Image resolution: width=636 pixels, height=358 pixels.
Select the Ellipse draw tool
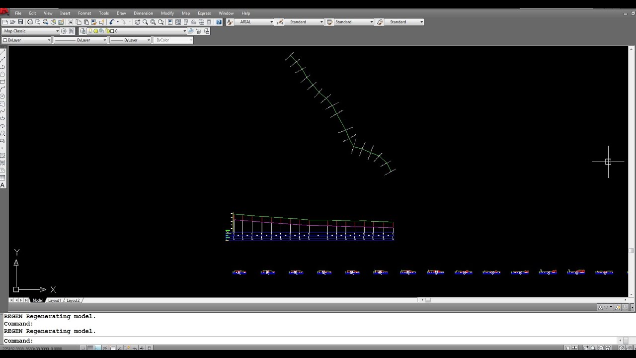2,118
